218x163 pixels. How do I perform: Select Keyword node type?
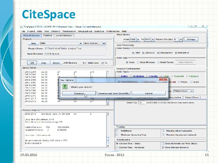click(172, 76)
